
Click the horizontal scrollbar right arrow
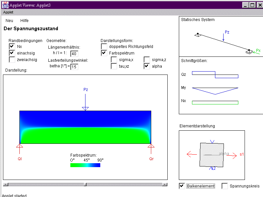point(165,185)
